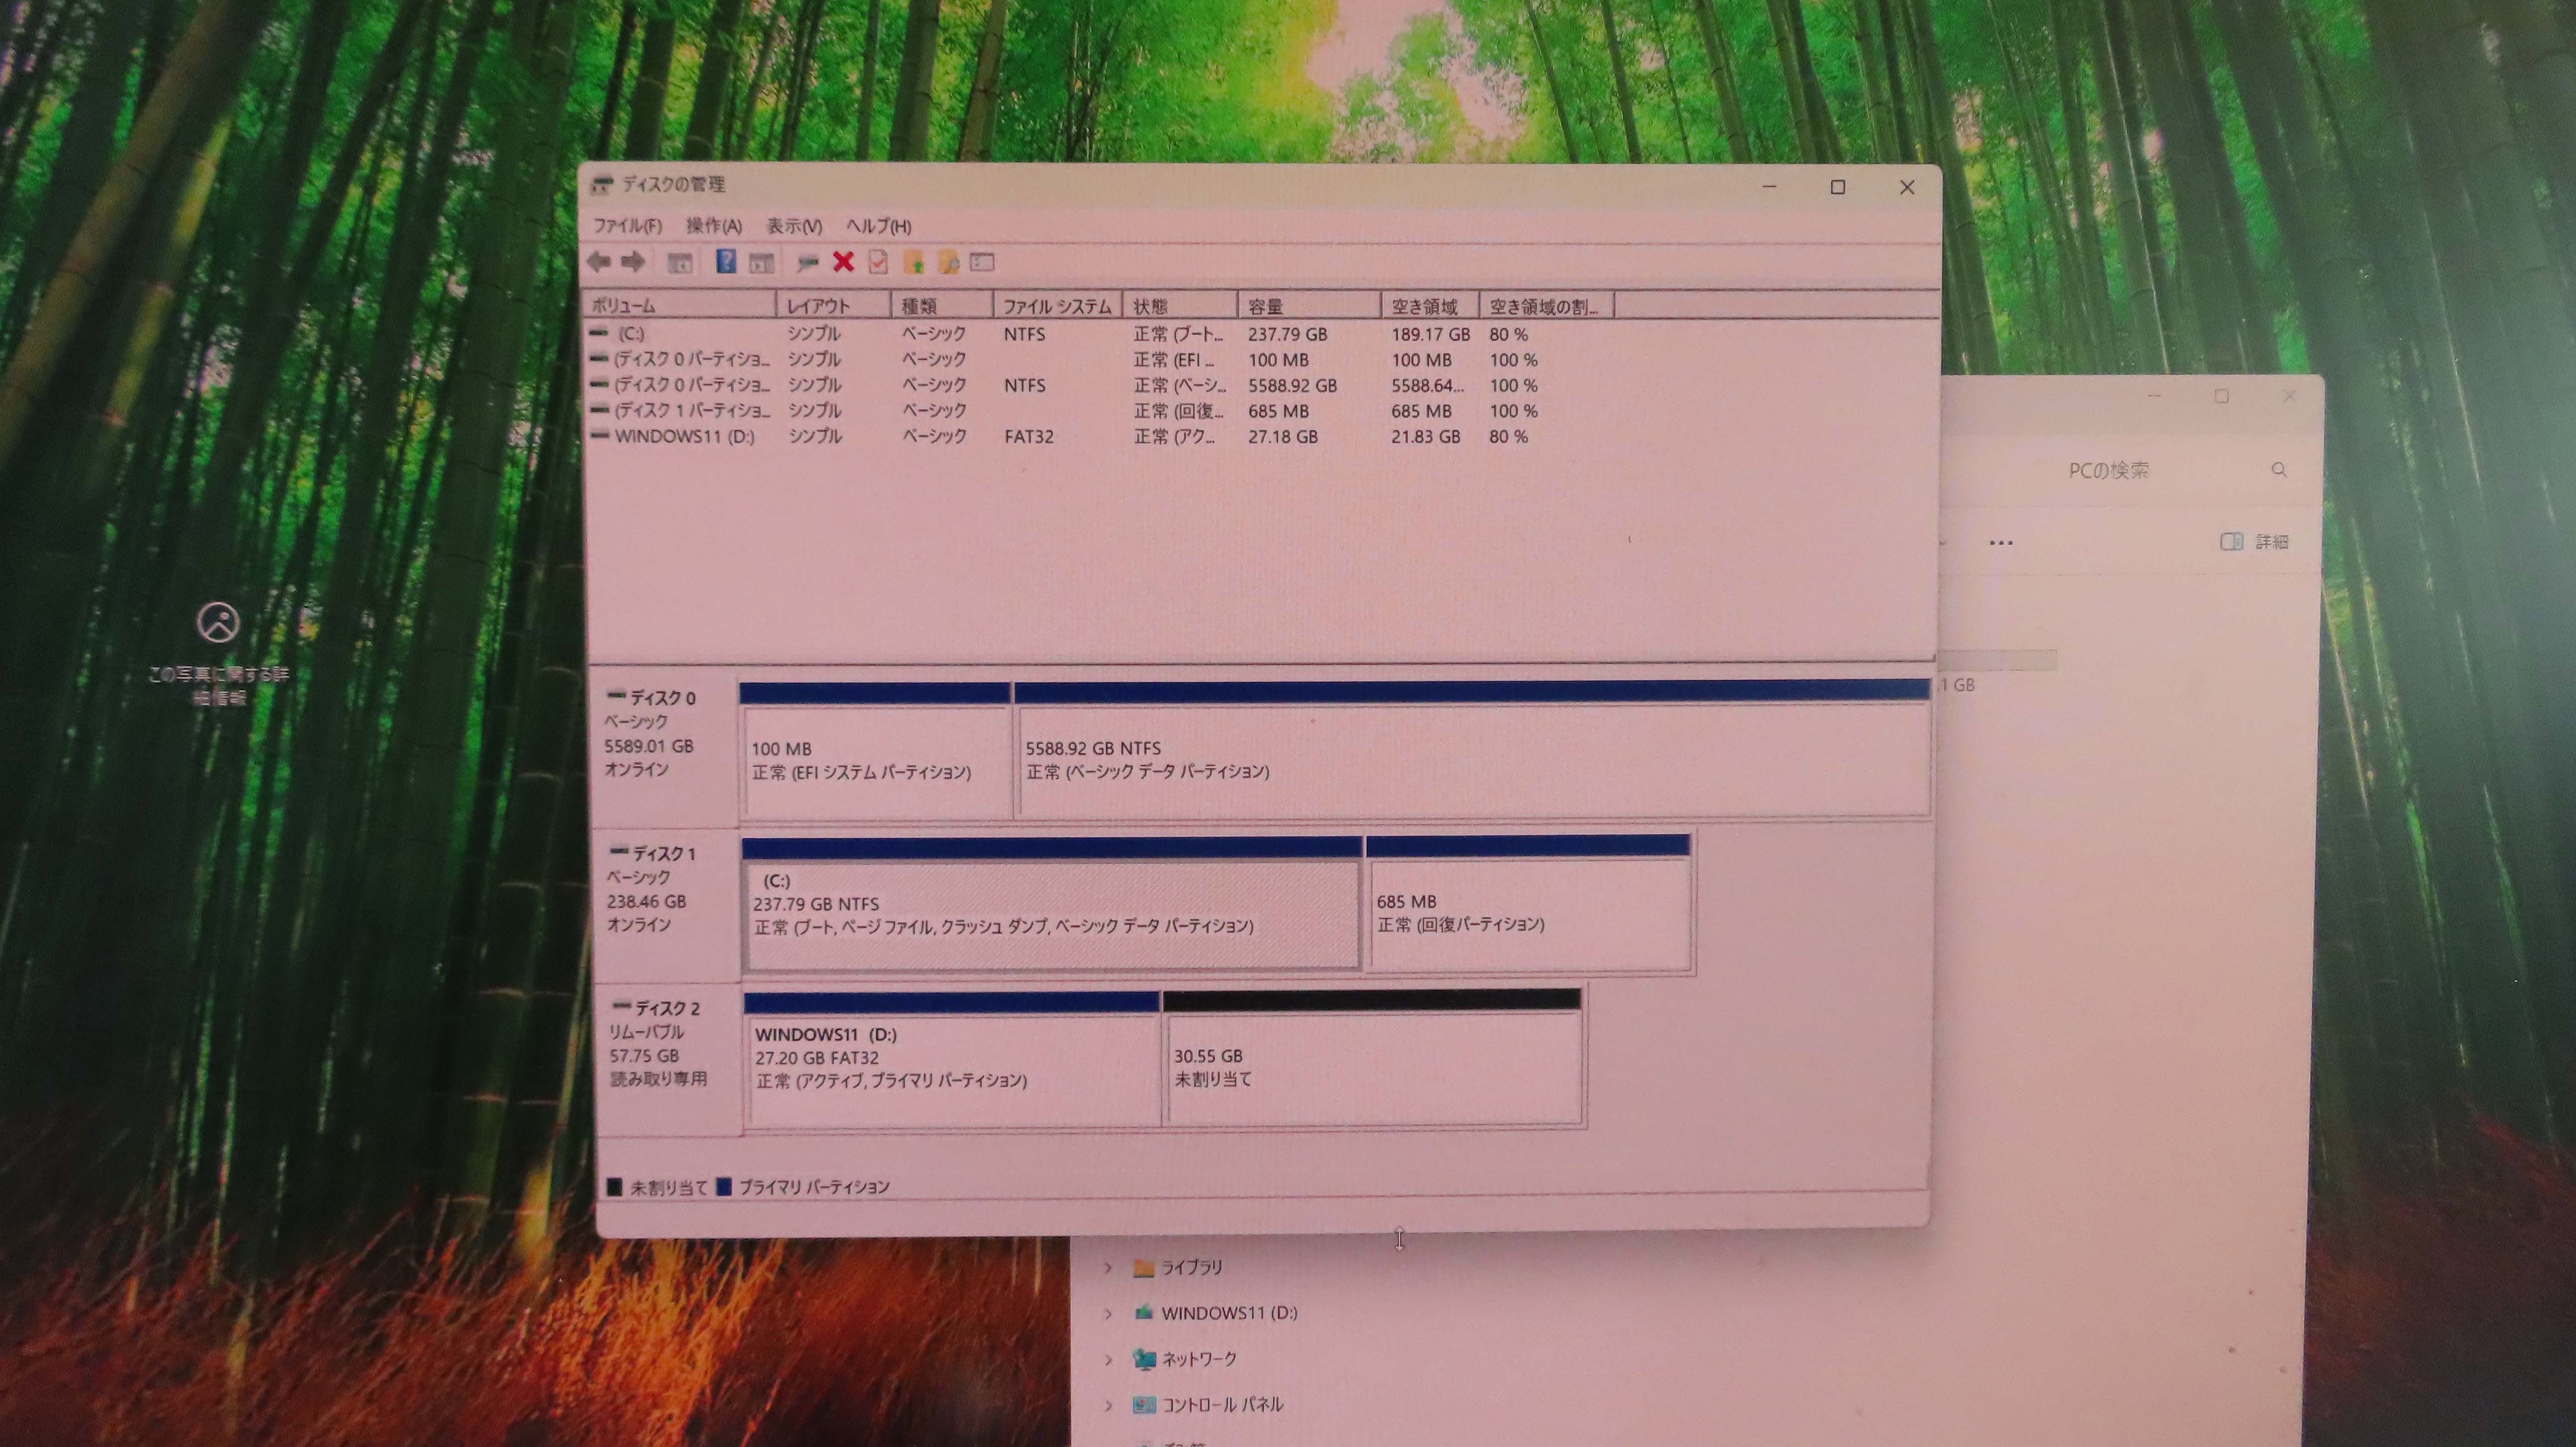Expand the コントロール パネル tree node in Explorer

click(1108, 1405)
